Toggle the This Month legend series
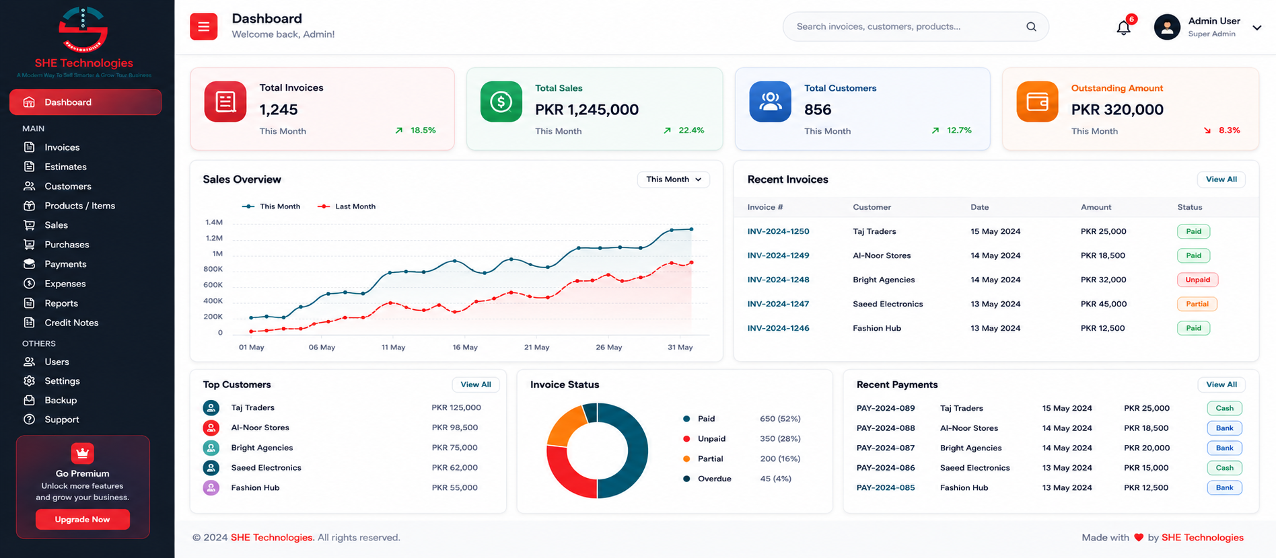Viewport: 1276px width, 558px height. click(x=271, y=206)
